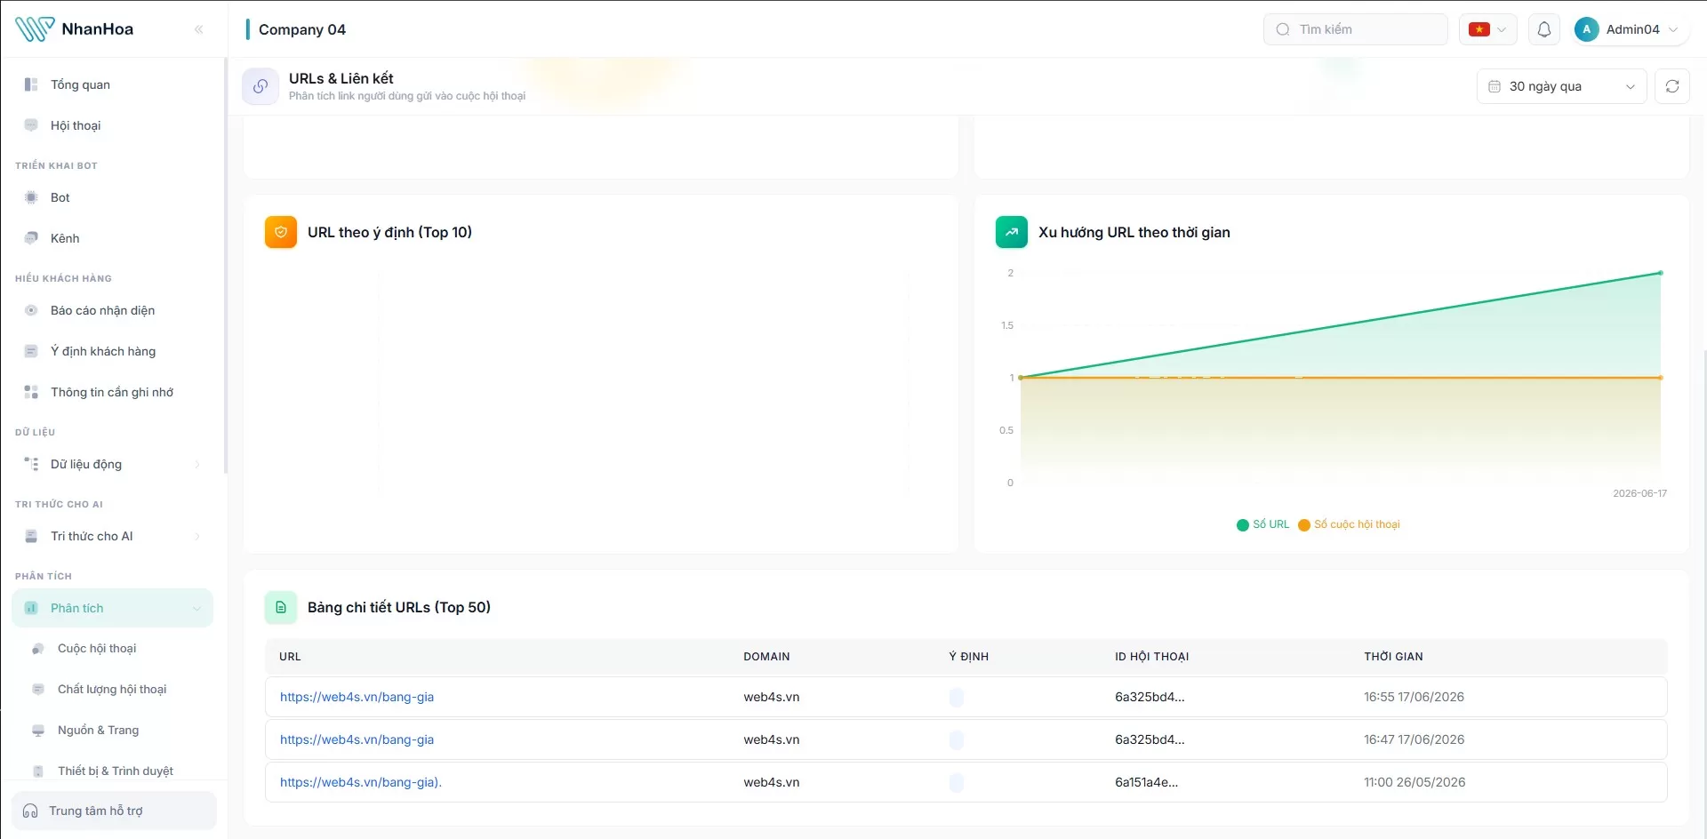1707x839 pixels.
Task: Click the Bảng chi tiết URLs document icon
Action: (x=281, y=607)
